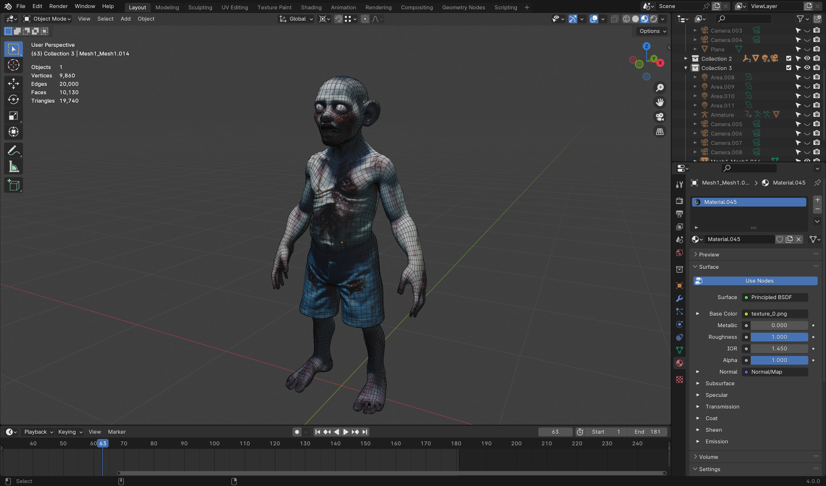Click the current frame 63 field
Image resolution: width=826 pixels, height=486 pixels.
click(x=555, y=432)
